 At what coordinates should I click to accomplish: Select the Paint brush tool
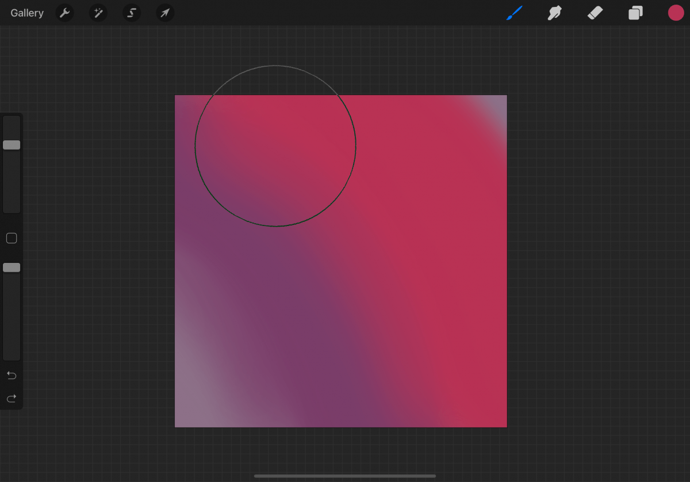515,13
